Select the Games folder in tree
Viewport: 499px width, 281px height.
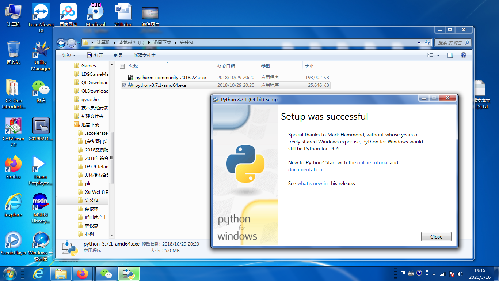(88, 66)
